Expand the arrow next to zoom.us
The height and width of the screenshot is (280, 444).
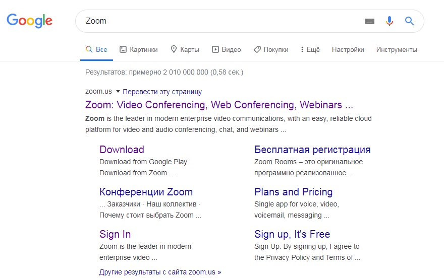pyautogui.click(x=118, y=91)
